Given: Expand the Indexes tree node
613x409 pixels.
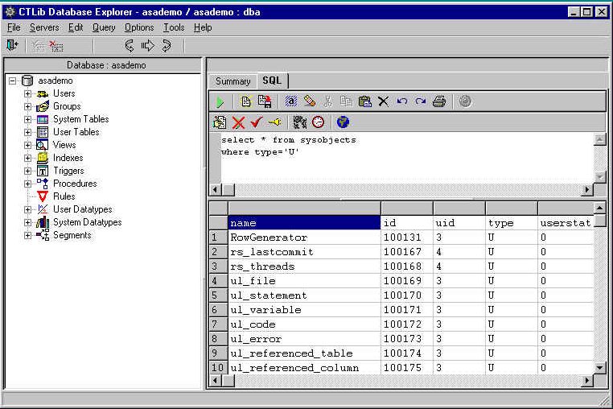Looking at the screenshot, I should pyautogui.click(x=27, y=159).
